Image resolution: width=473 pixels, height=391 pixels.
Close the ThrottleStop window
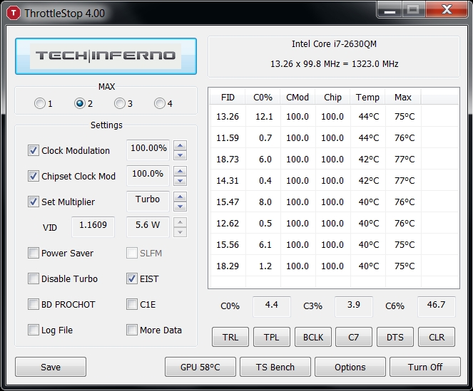447,9
